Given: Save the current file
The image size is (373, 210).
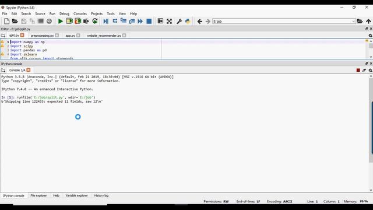Looking at the screenshot, I should (x=23, y=21).
